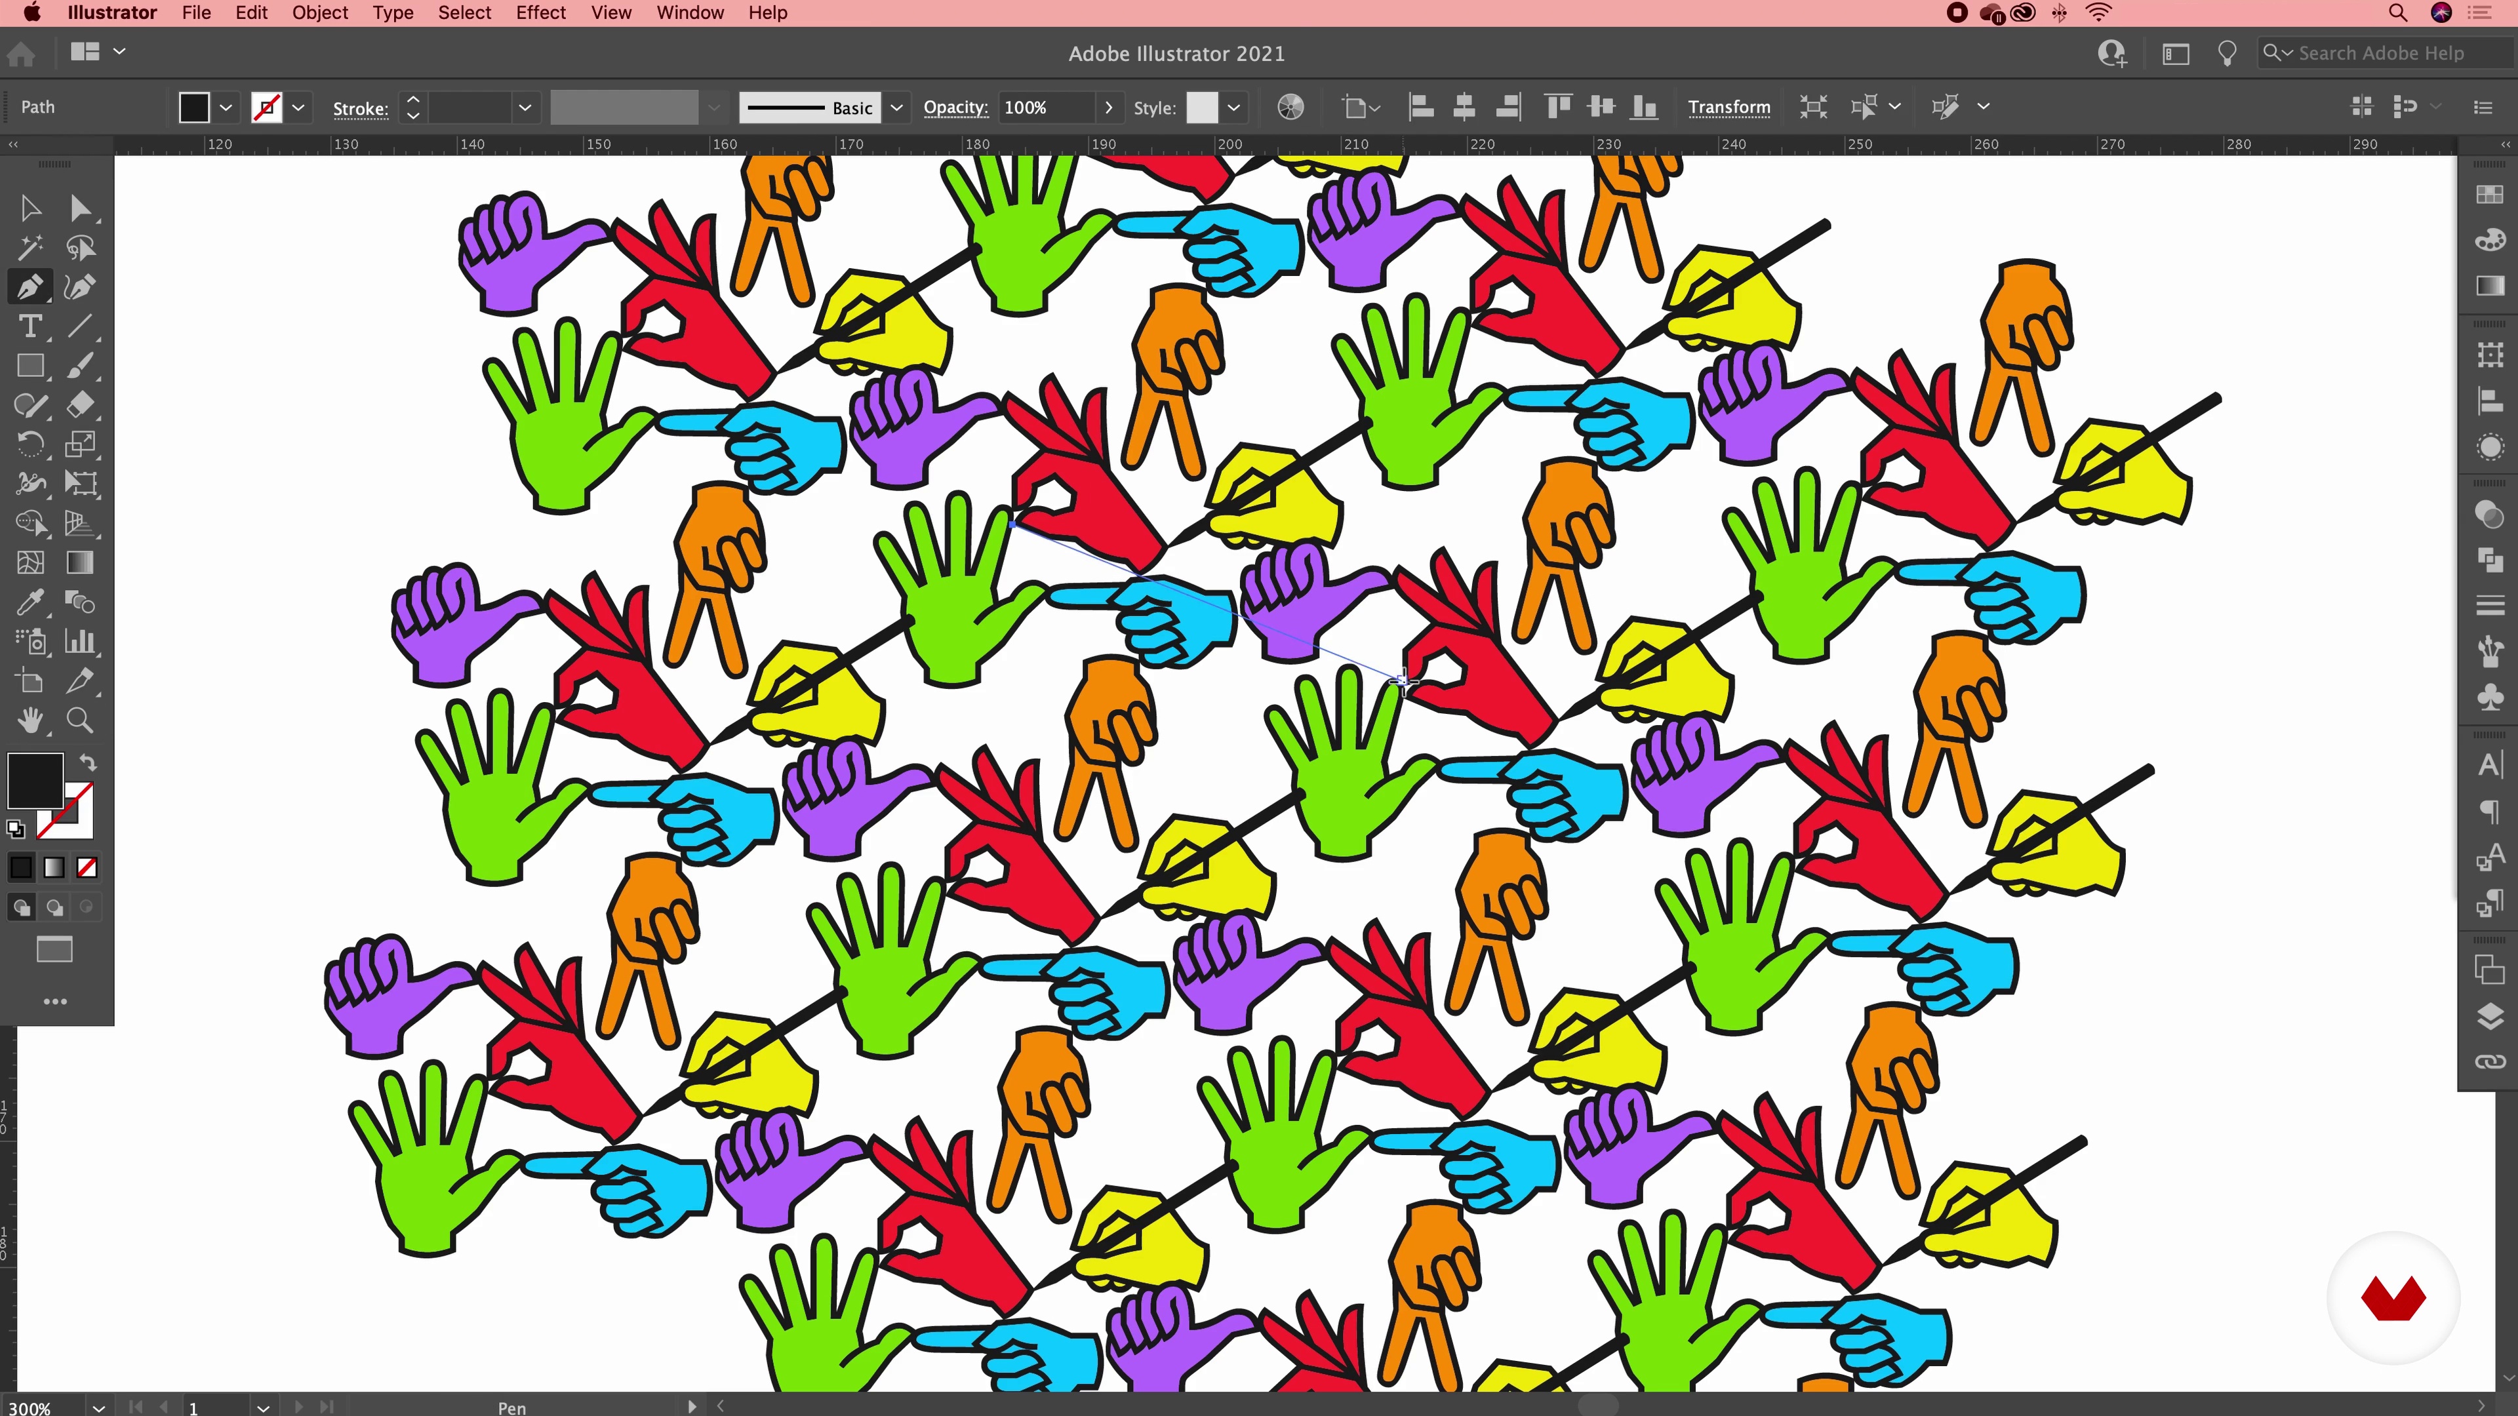Open the Transform panel link
2518x1416 pixels.
click(x=1729, y=108)
